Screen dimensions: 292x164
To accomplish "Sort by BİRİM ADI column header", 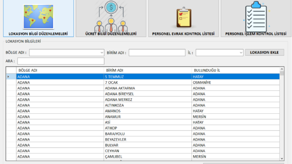I will click(x=148, y=70).
